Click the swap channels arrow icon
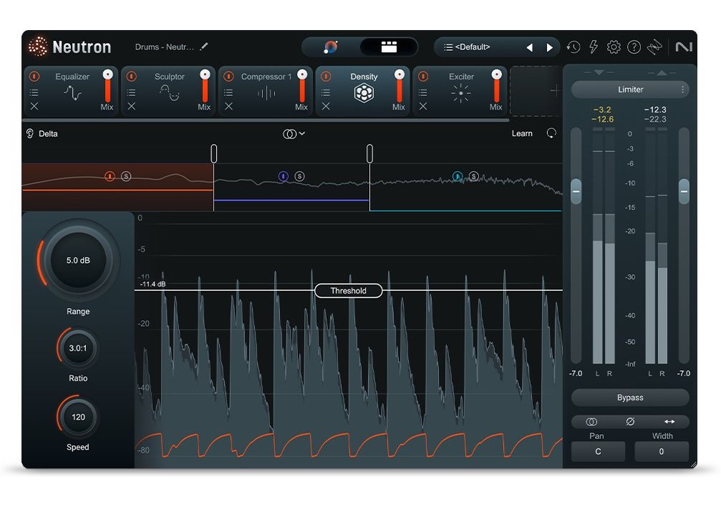The height and width of the screenshot is (505, 721). 669,422
